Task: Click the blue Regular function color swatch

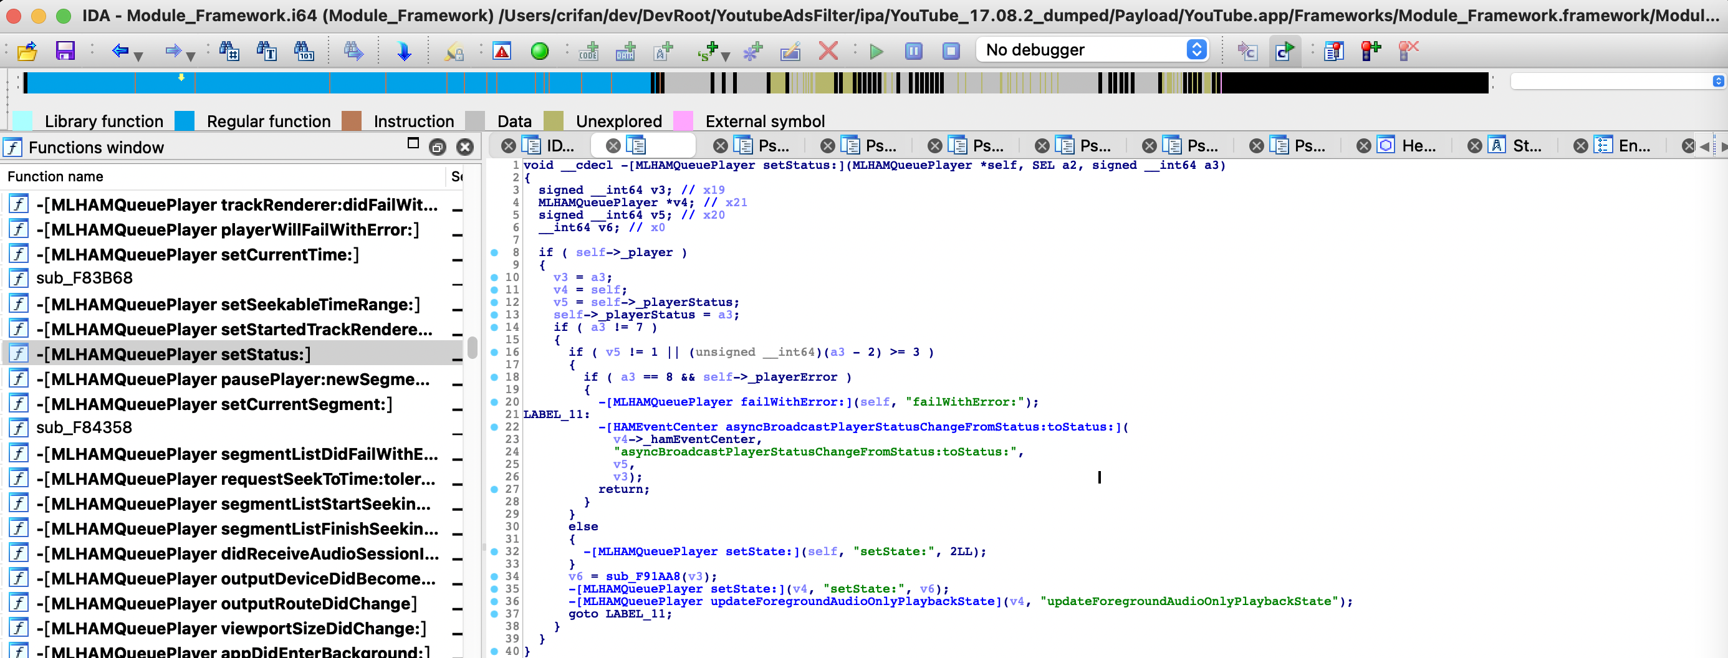Action: point(185,121)
